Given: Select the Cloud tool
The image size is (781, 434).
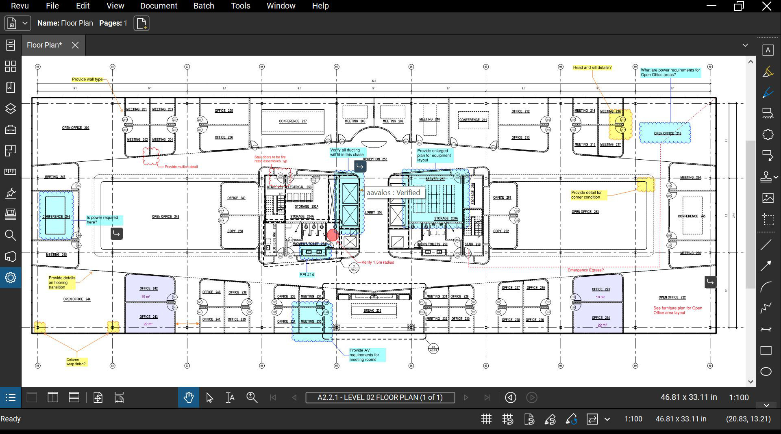Looking at the screenshot, I should coord(768,135).
